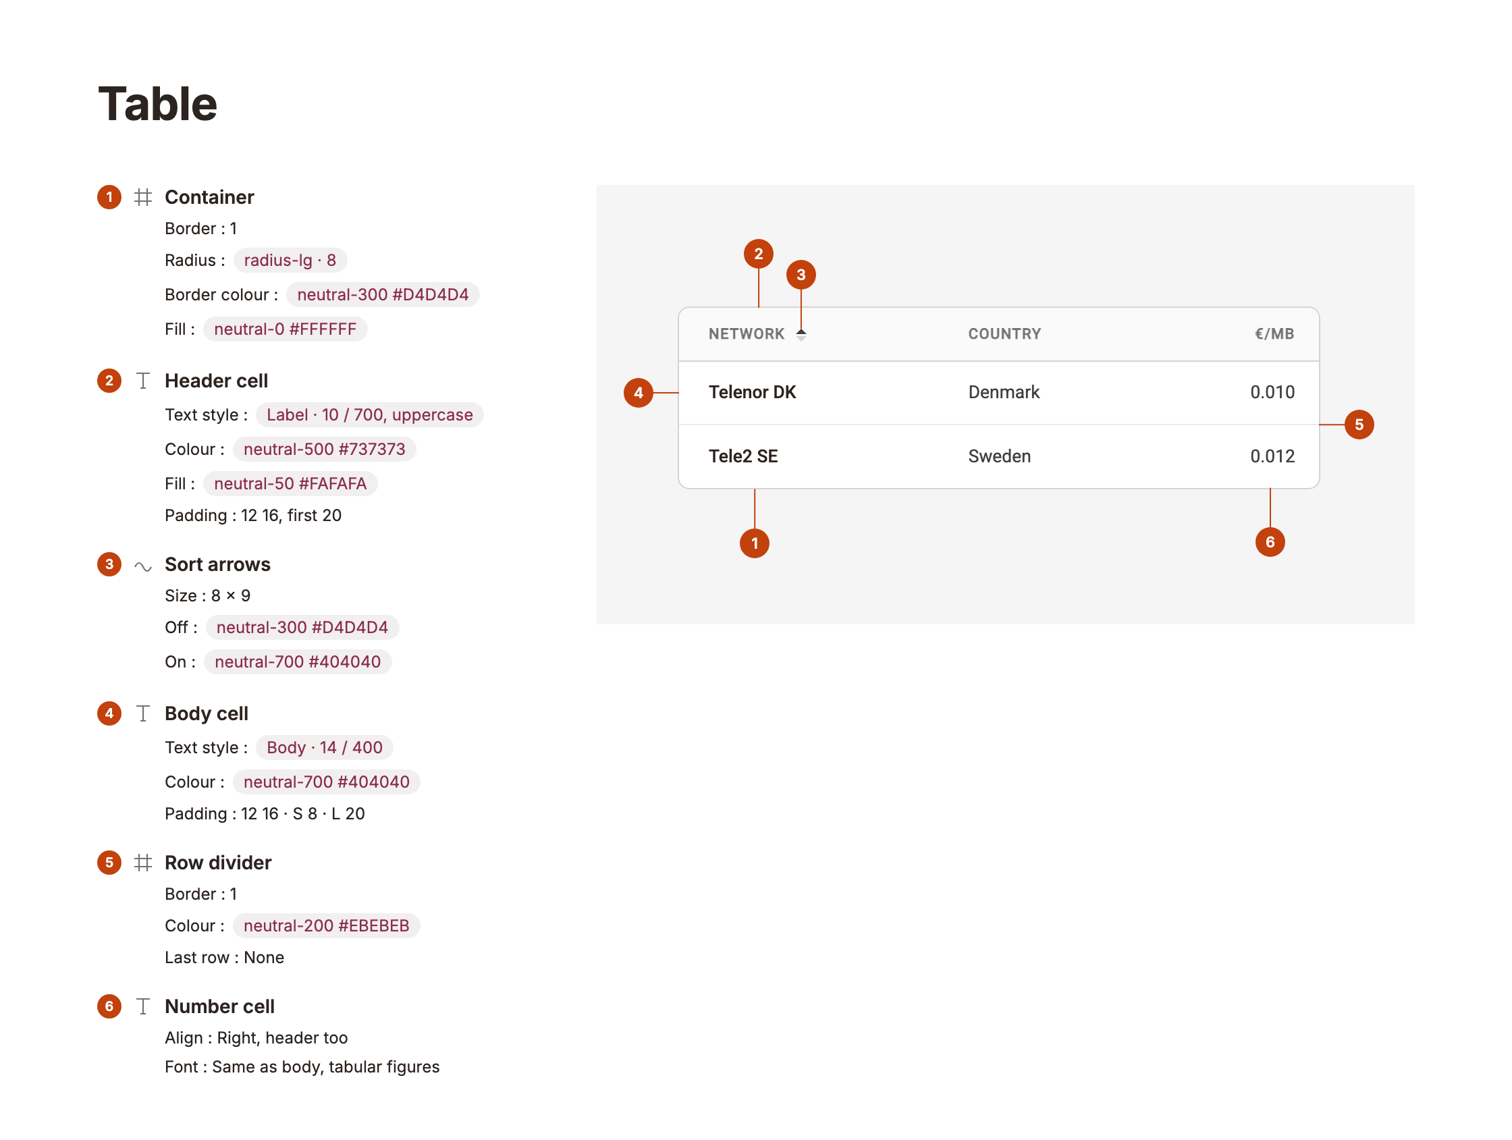Select the Denmark cell

point(1004,392)
